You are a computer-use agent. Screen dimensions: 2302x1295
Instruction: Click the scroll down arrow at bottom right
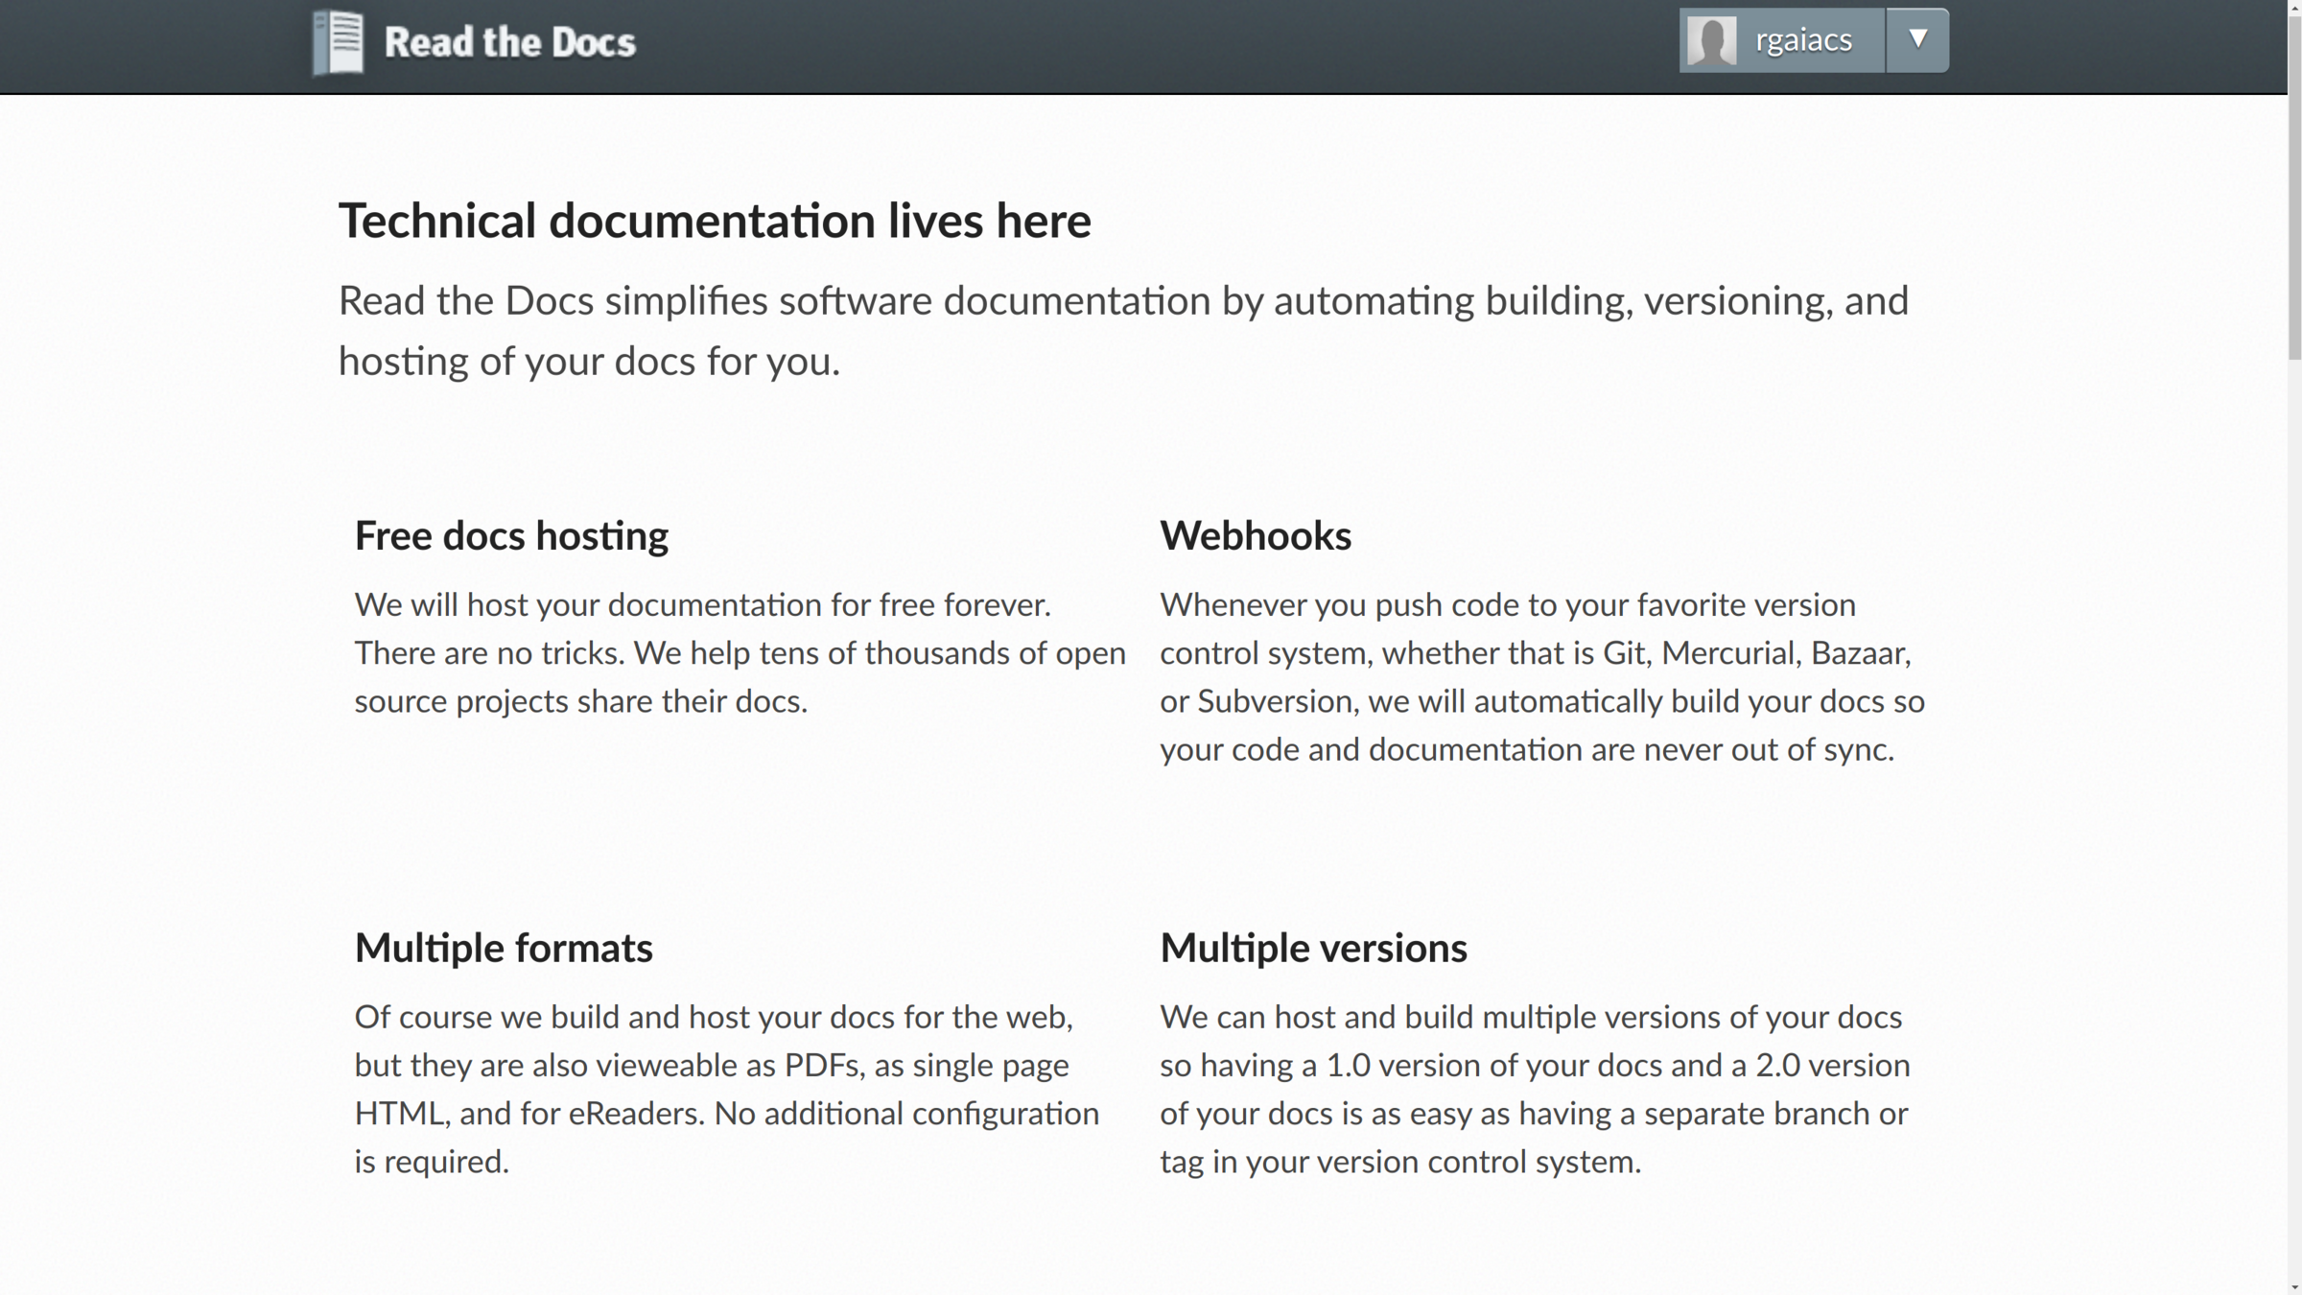(x=2294, y=1287)
